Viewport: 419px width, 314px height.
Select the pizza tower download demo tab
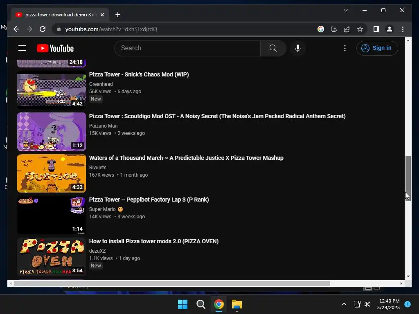[x=60, y=15]
